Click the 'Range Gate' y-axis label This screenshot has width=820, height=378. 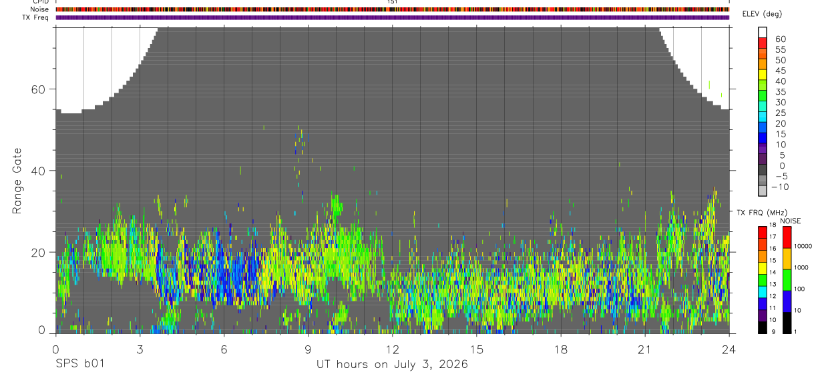[x=17, y=181]
